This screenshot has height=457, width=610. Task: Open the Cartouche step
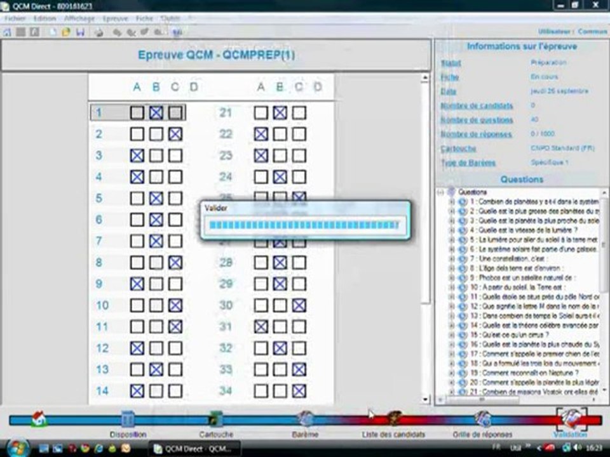(216, 420)
